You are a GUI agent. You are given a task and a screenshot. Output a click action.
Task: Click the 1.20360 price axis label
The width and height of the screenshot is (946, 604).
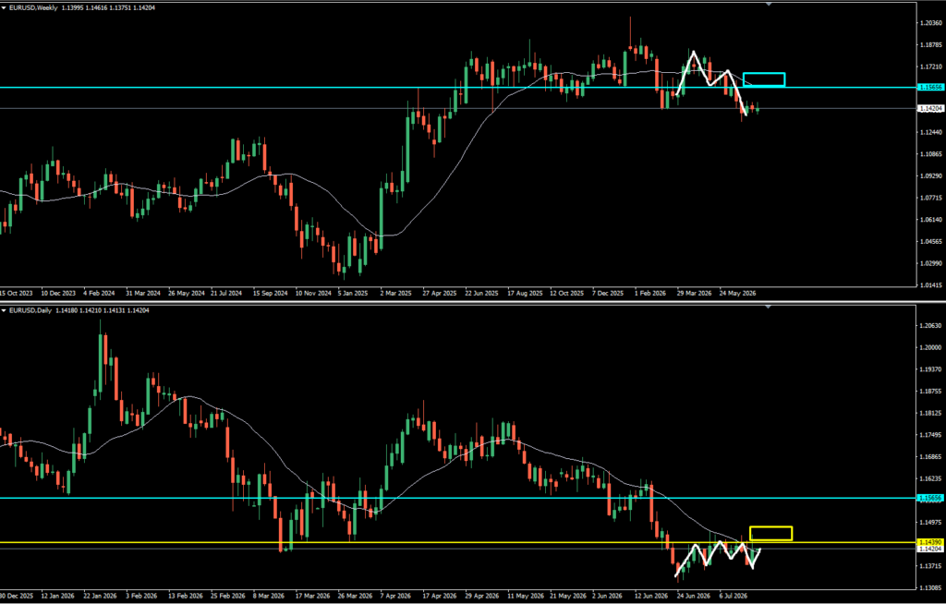click(x=931, y=23)
